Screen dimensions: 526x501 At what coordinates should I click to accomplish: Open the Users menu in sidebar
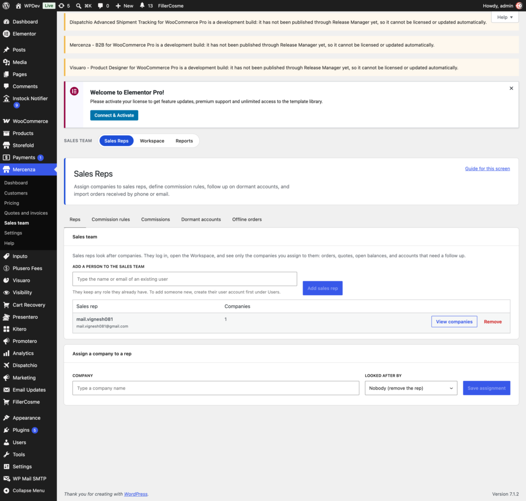click(x=29, y=442)
